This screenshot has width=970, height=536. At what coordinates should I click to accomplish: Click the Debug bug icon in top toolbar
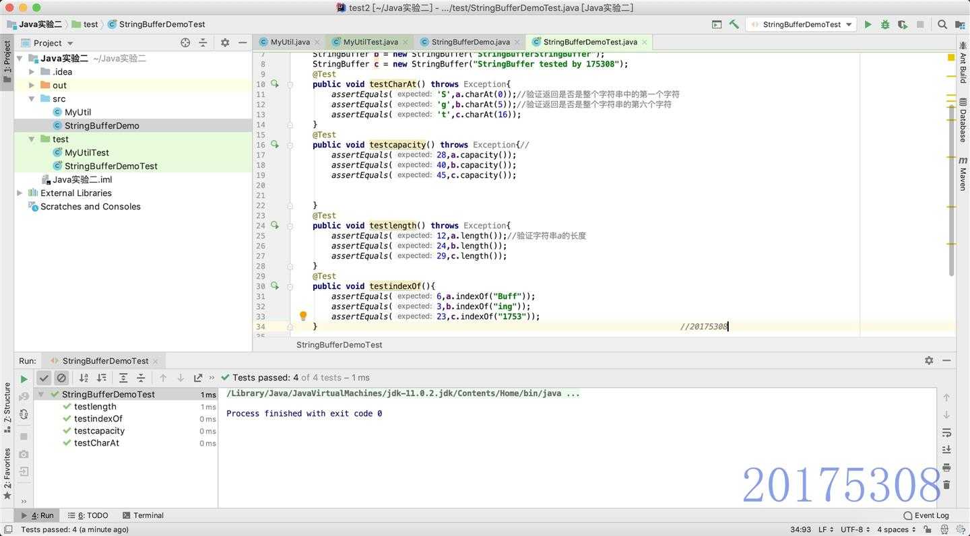(885, 24)
